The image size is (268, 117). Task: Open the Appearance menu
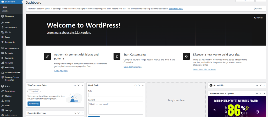click(11, 91)
